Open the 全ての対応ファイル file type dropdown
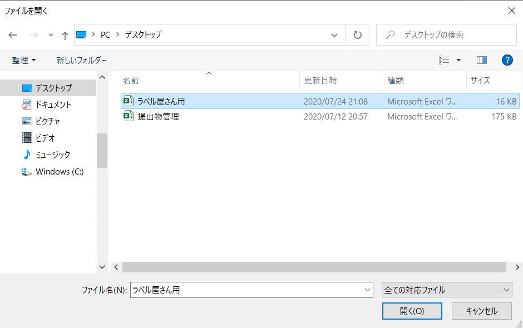 (x=447, y=290)
